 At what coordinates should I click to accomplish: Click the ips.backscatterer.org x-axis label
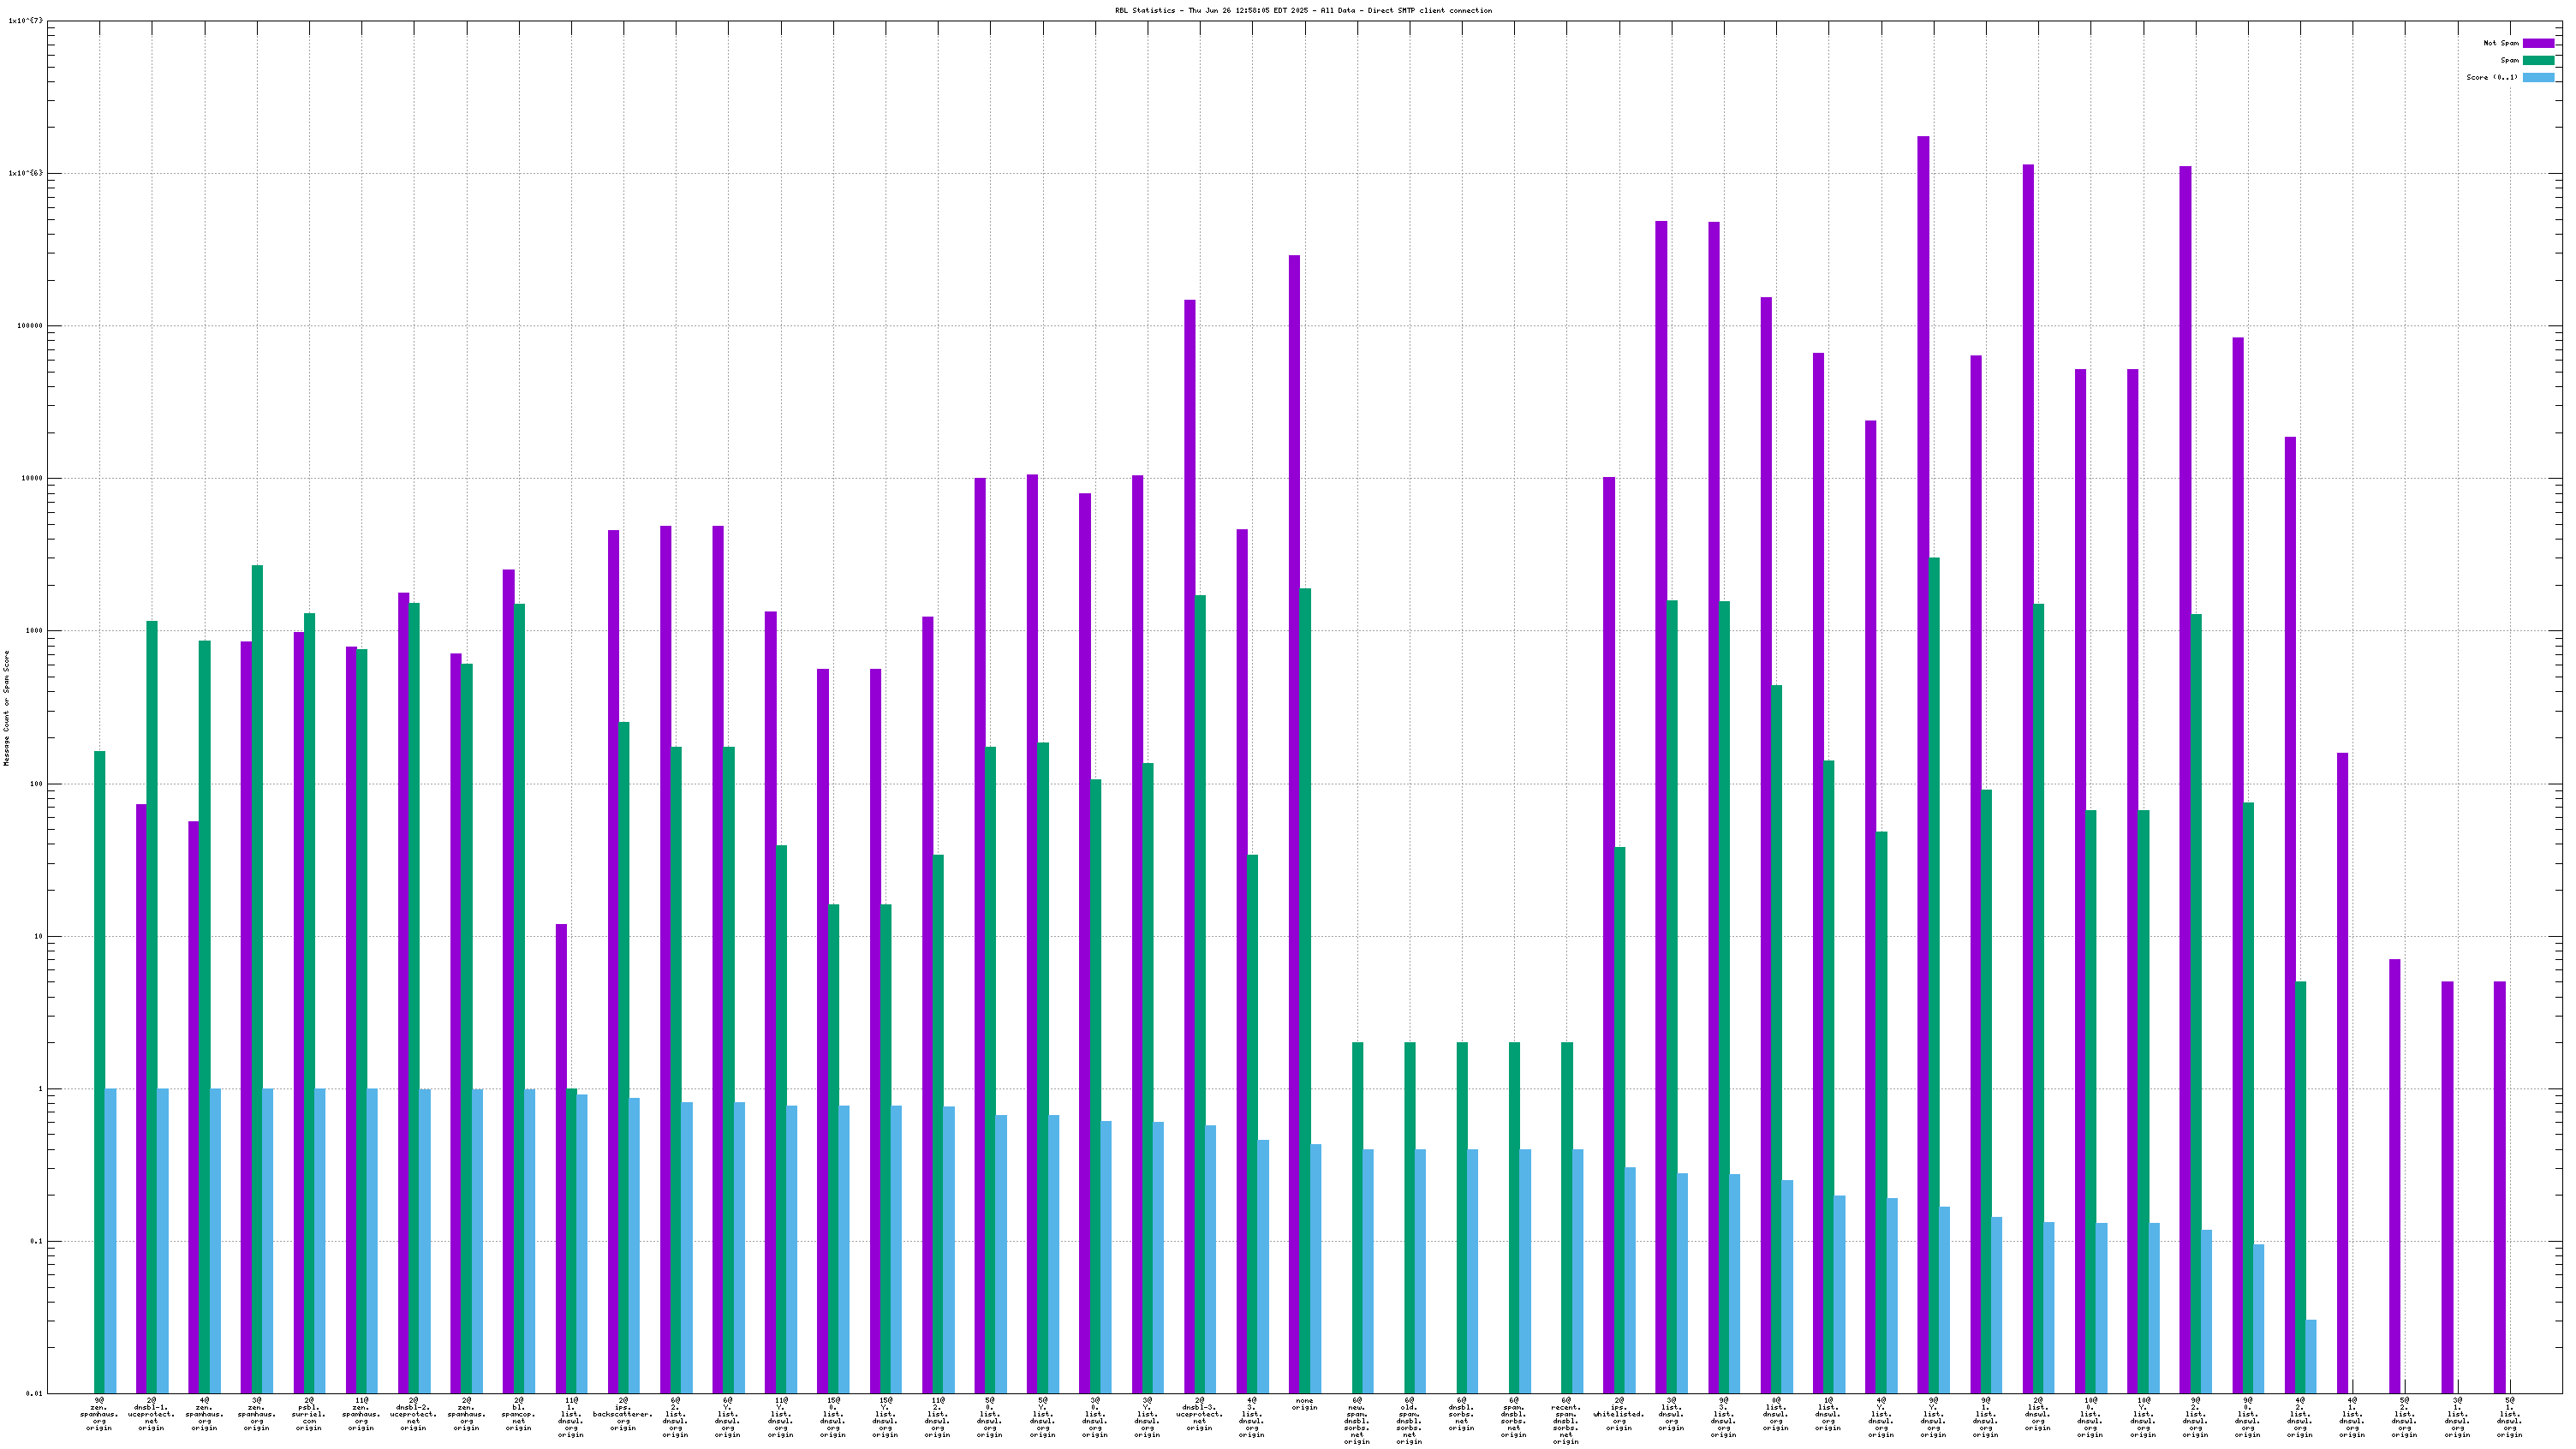tap(623, 1414)
